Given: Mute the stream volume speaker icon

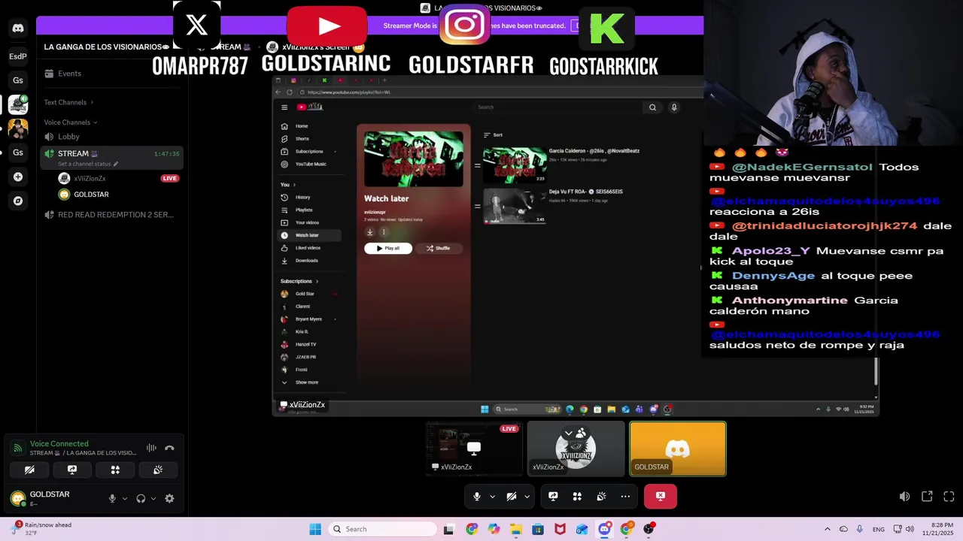Looking at the screenshot, I should click(904, 497).
